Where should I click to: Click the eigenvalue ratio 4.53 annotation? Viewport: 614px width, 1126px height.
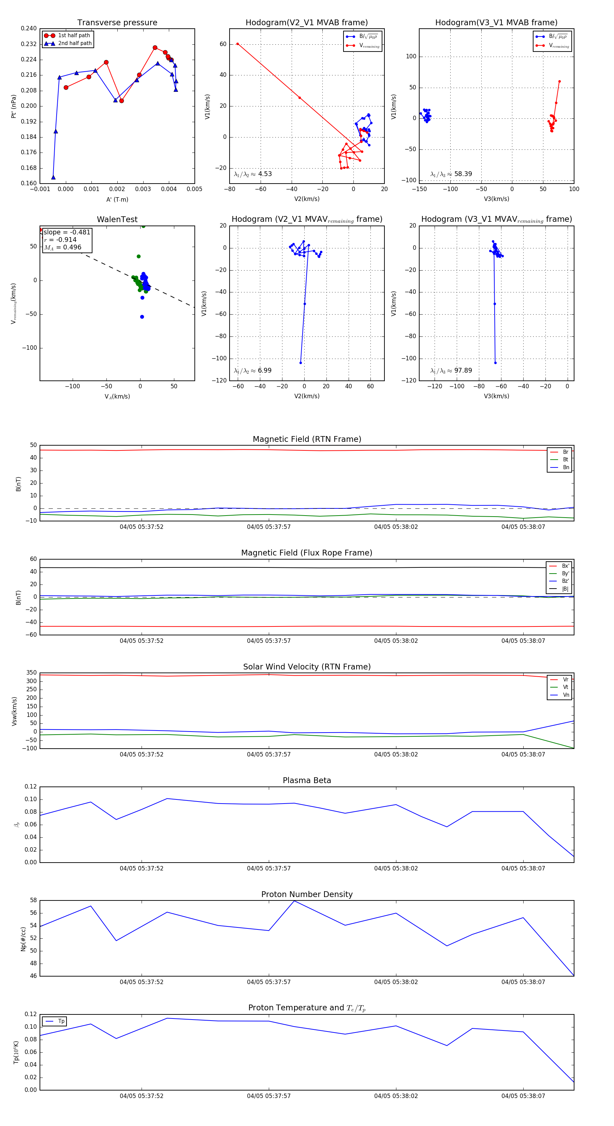(252, 174)
